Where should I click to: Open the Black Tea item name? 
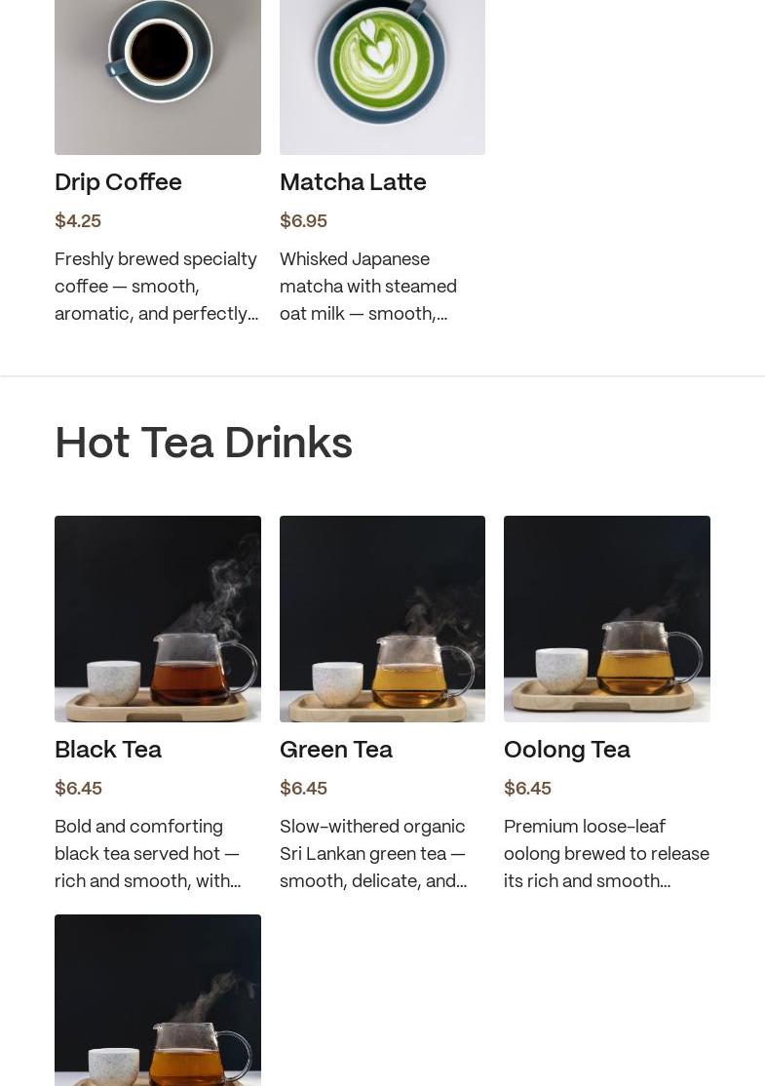(x=108, y=750)
